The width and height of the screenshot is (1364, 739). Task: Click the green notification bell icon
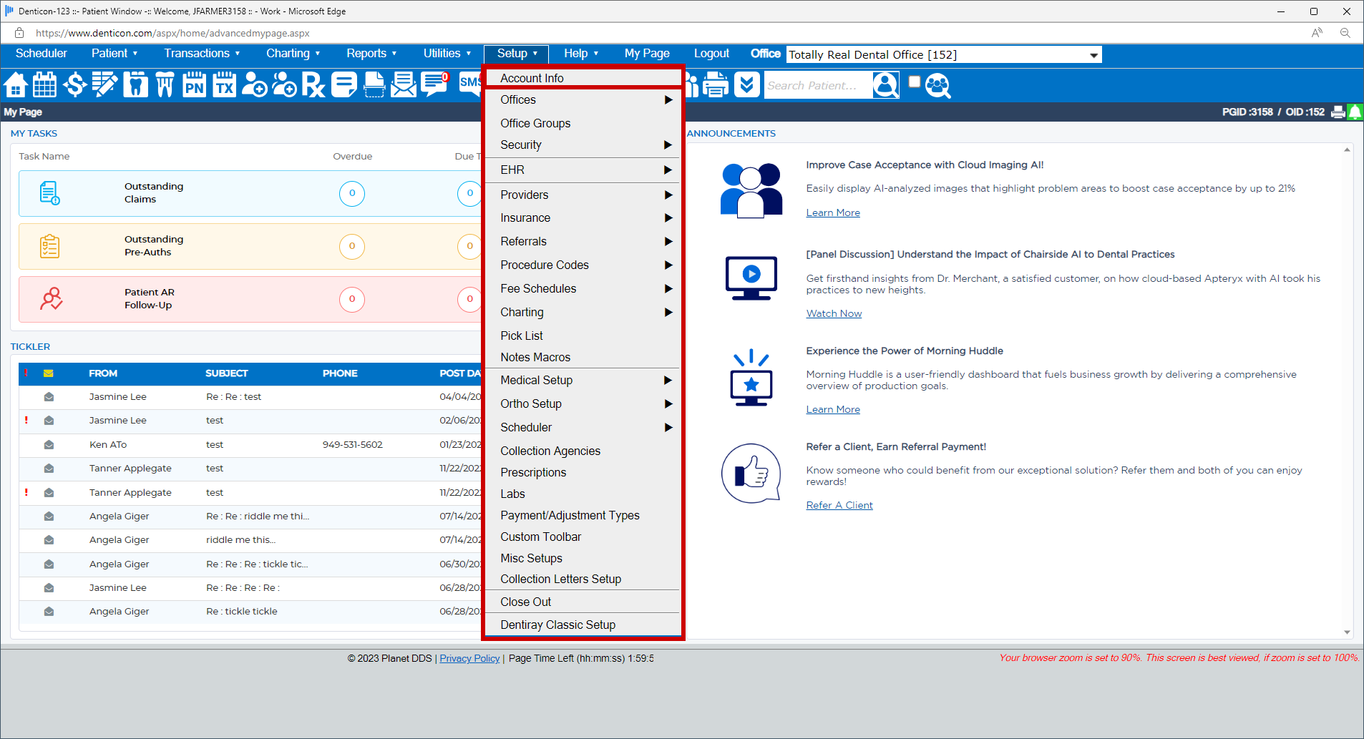(x=1355, y=112)
